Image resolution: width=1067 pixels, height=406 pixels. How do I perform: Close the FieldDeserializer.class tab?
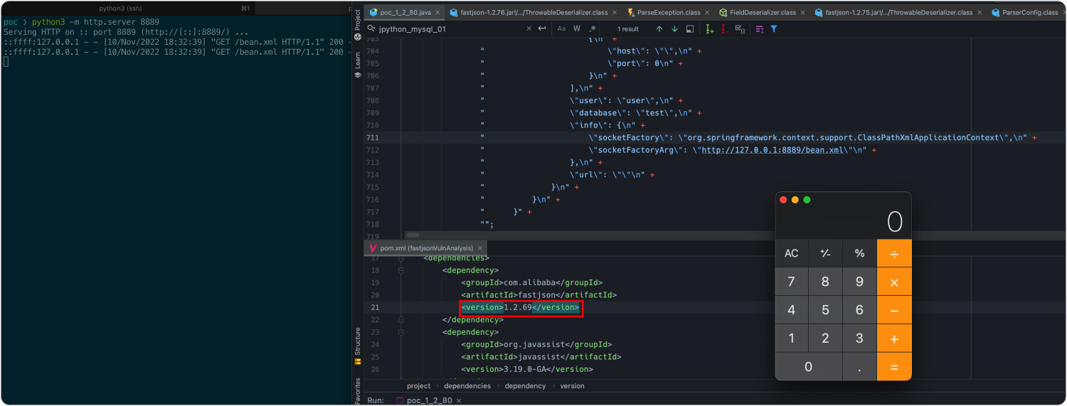pos(802,13)
